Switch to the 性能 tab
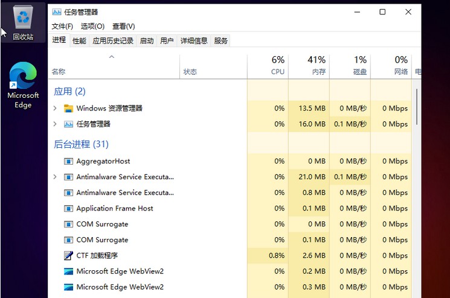The height and width of the screenshot is (298, 450). (x=79, y=41)
